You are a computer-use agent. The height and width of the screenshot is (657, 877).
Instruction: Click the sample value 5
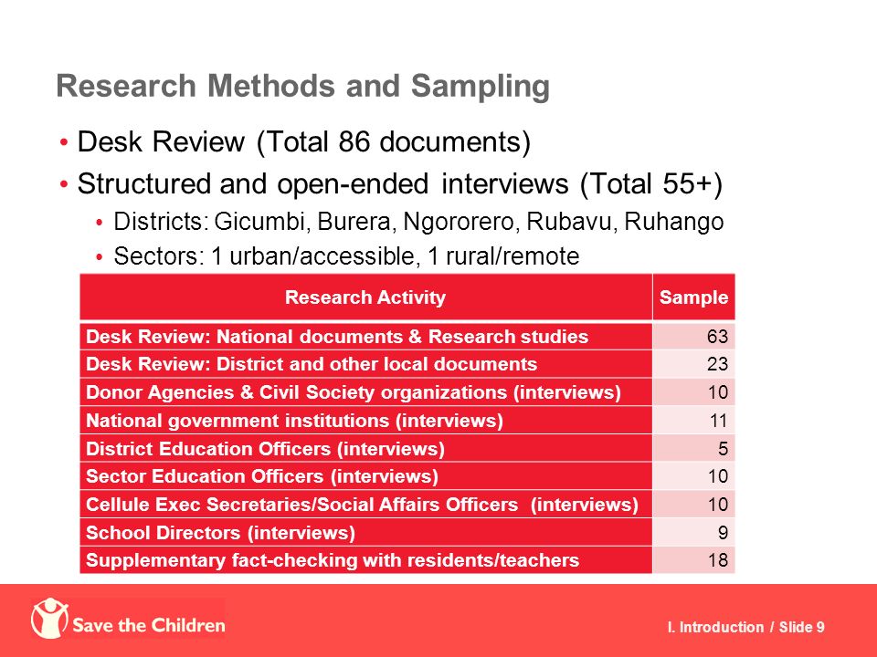click(723, 448)
